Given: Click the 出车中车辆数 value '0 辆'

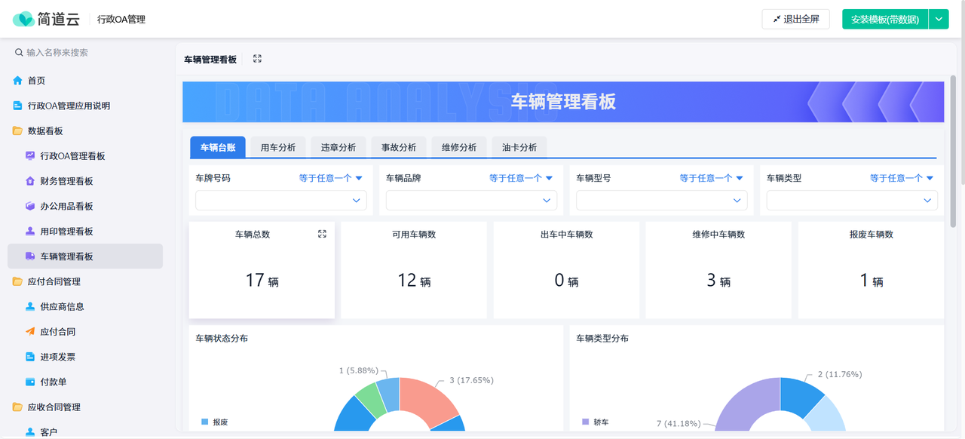Looking at the screenshot, I should coord(566,281).
